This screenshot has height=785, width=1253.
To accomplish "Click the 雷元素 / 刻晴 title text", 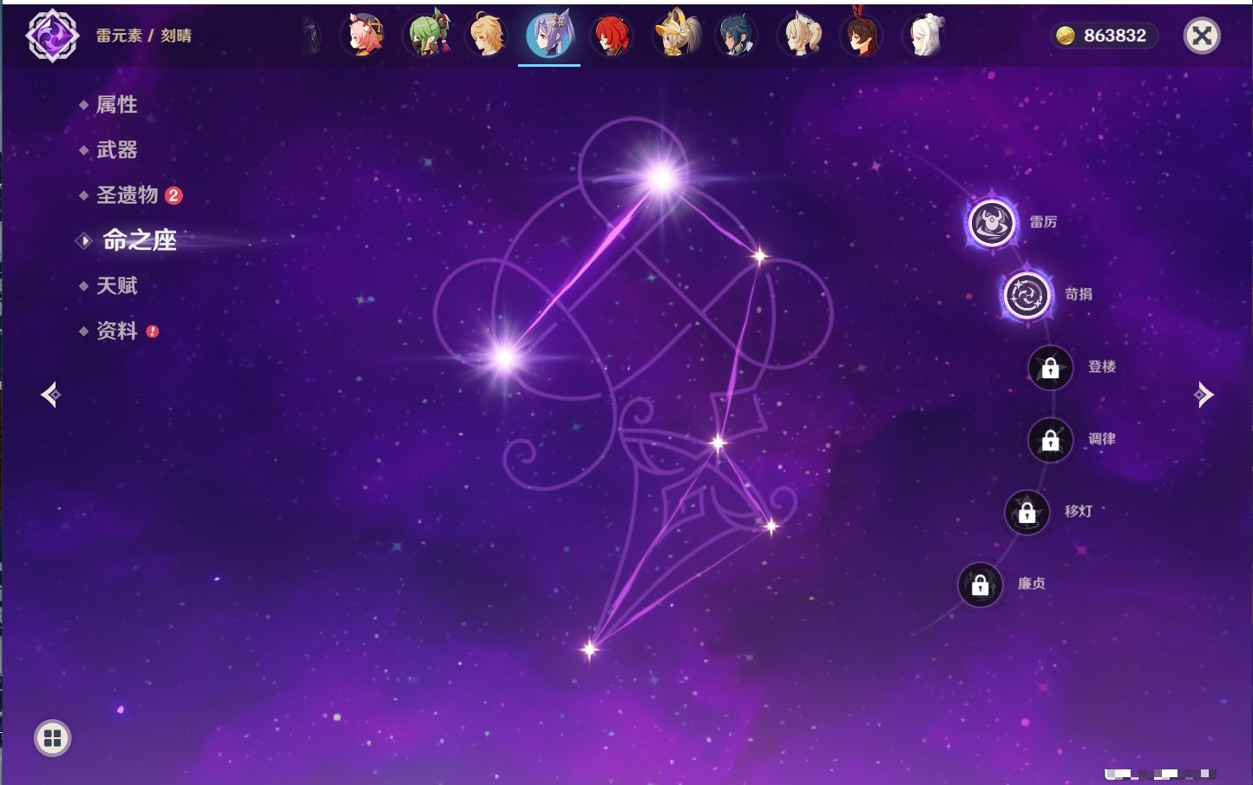I will (144, 36).
